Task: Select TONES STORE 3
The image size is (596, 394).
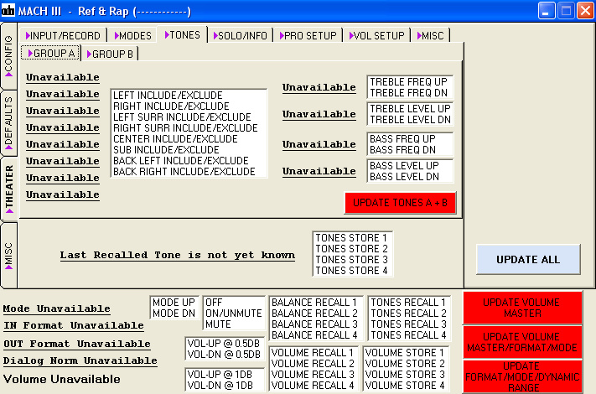Action: click(x=351, y=260)
